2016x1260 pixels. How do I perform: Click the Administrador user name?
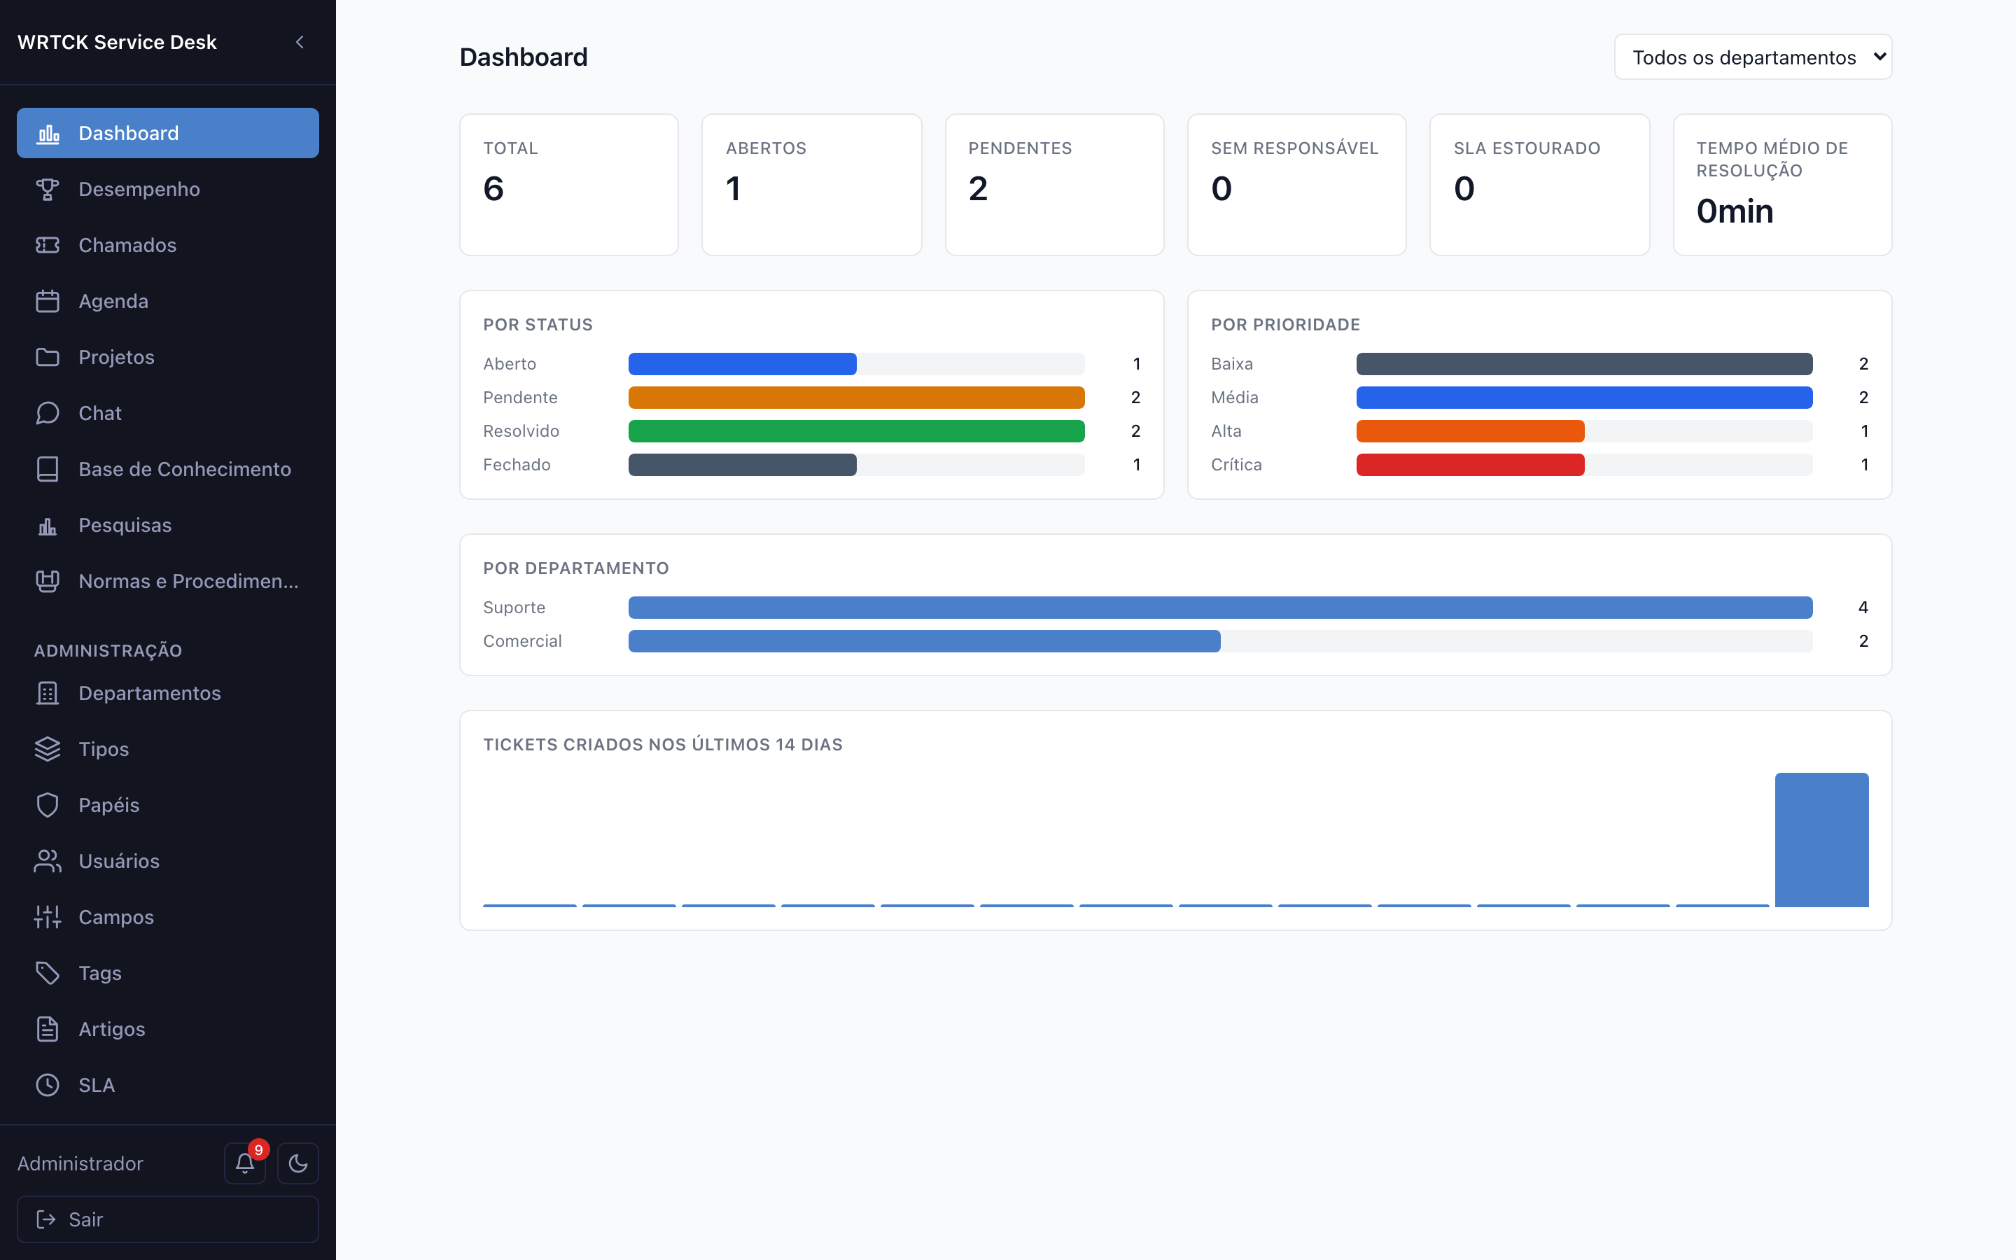click(x=80, y=1163)
